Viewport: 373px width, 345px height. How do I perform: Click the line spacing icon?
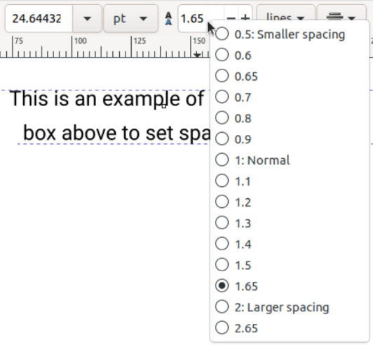click(168, 18)
